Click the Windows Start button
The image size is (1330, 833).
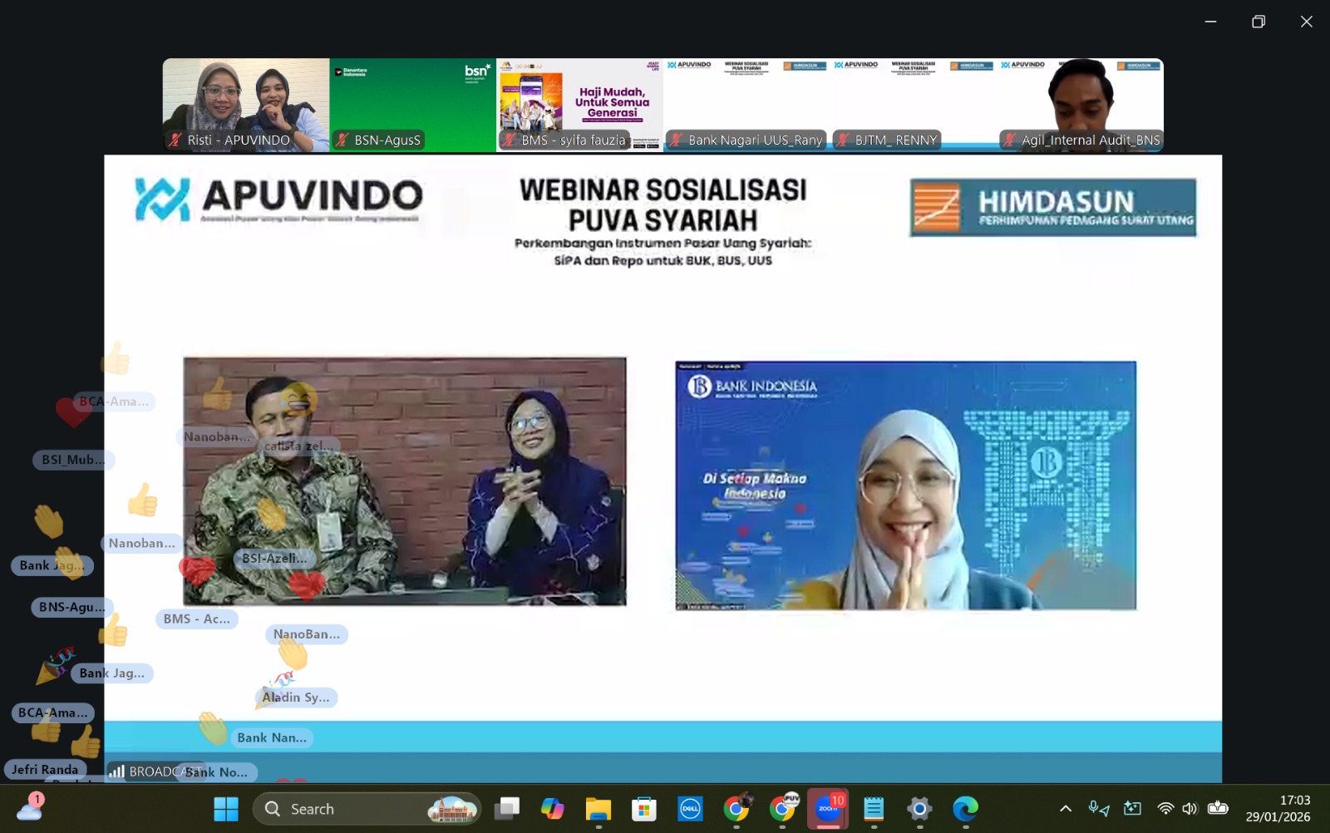coord(226,809)
